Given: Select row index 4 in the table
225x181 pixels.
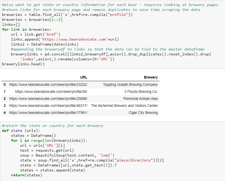Looking at the screenshot, I should pos(5,113).
